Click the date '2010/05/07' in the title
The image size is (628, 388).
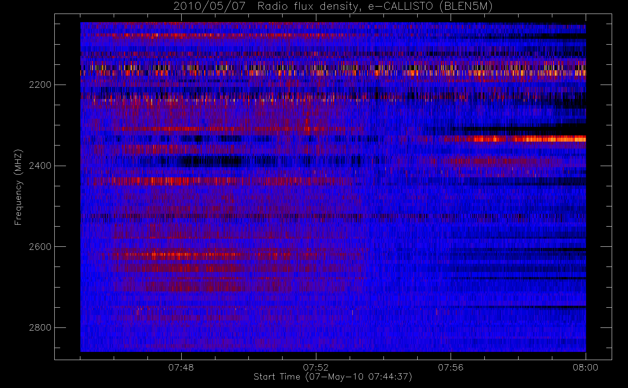[x=209, y=7]
